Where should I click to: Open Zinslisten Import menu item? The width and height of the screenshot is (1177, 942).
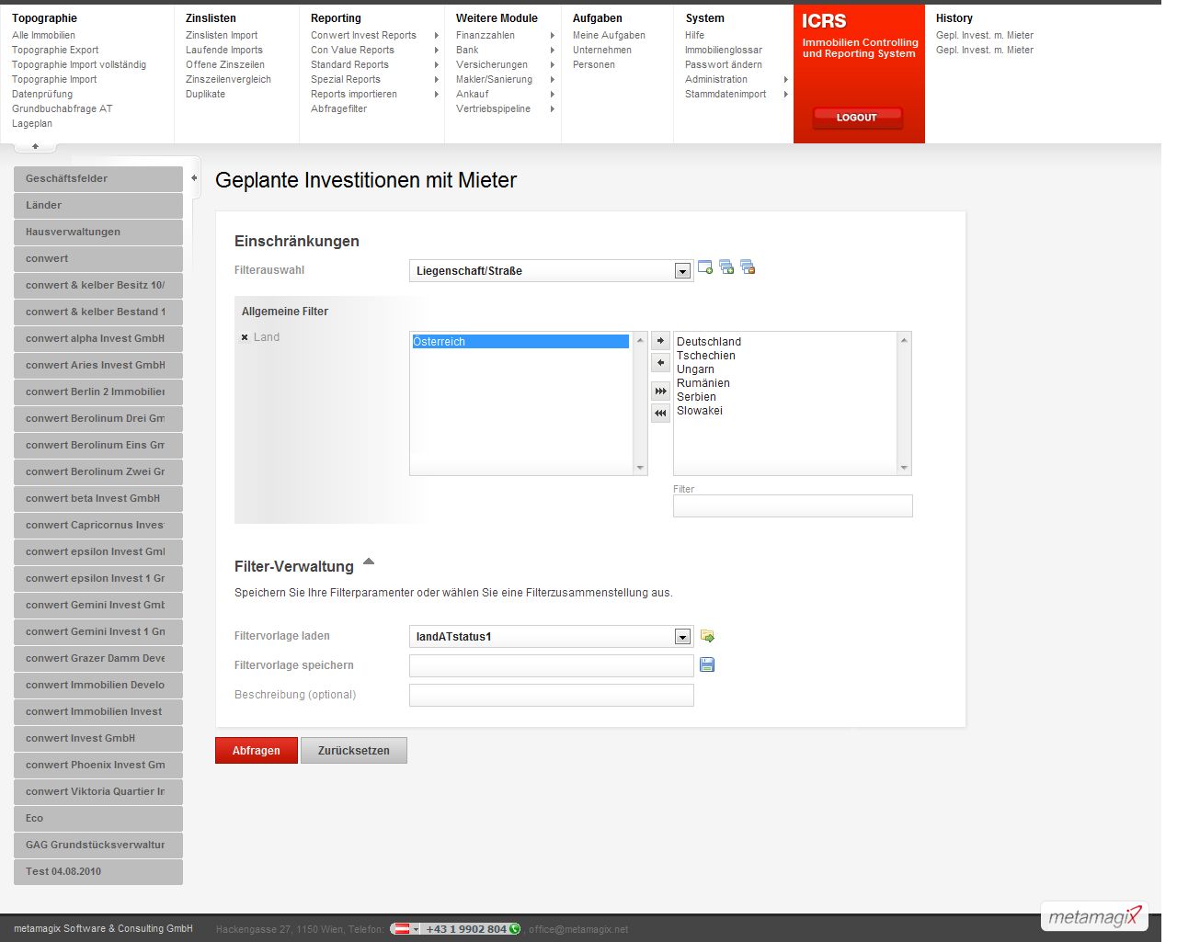coord(222,35)
